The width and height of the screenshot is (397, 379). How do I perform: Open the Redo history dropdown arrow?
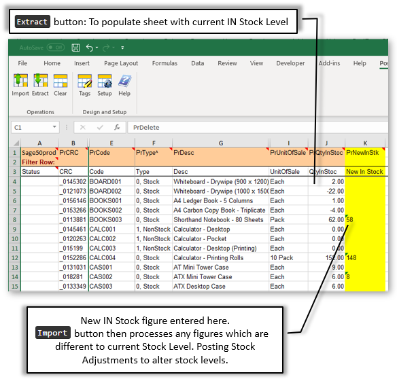[x=114, y=48]
